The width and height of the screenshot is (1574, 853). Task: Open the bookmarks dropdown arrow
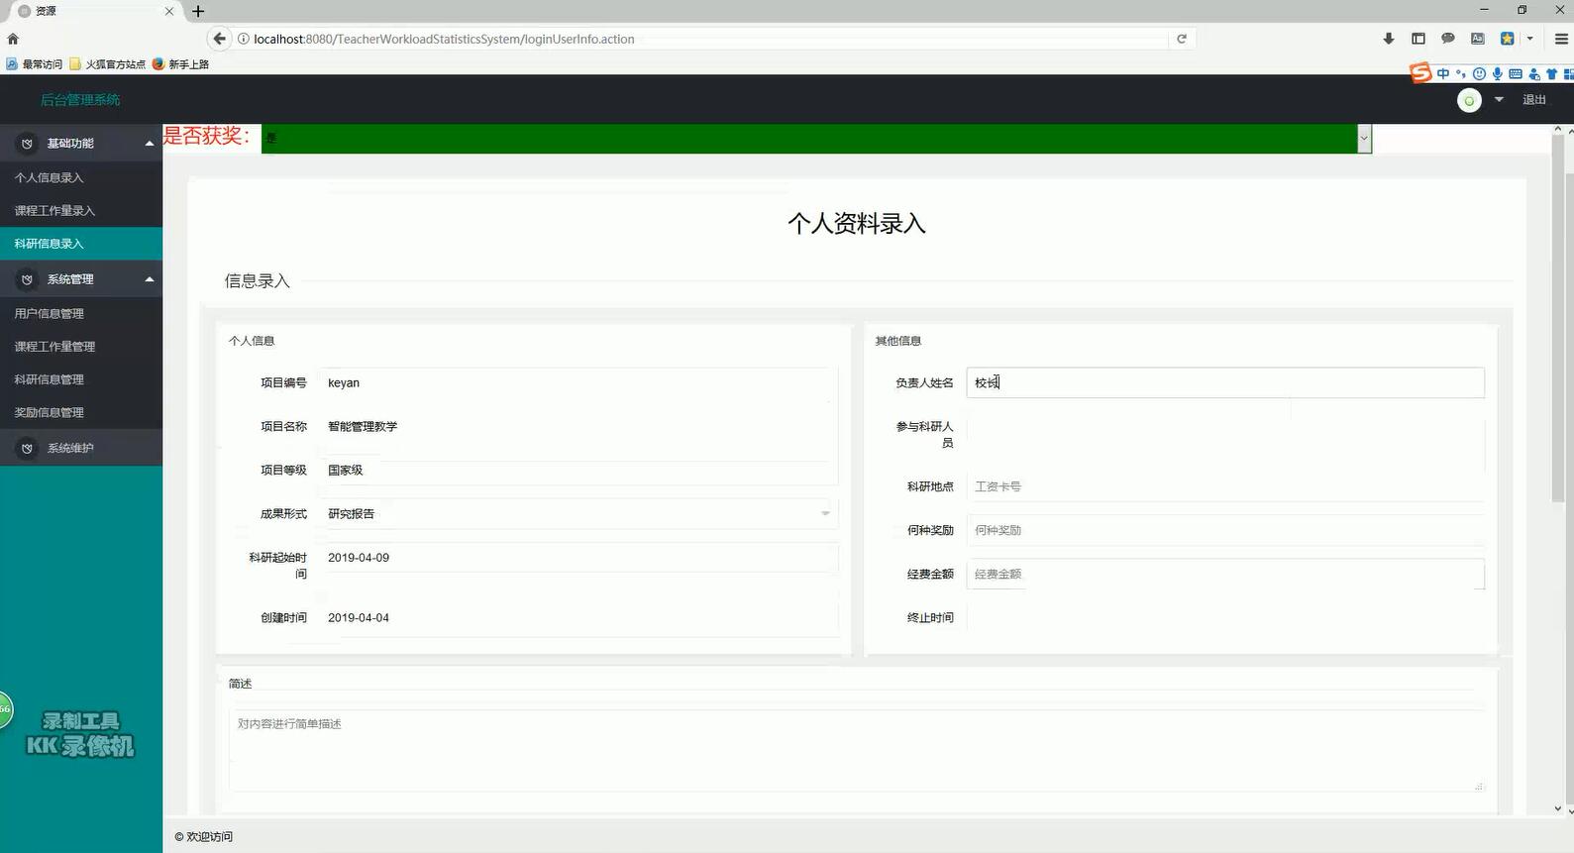(1530, 39)
